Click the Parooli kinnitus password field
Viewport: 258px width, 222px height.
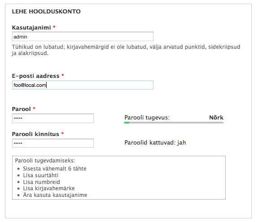coord(53,143)
